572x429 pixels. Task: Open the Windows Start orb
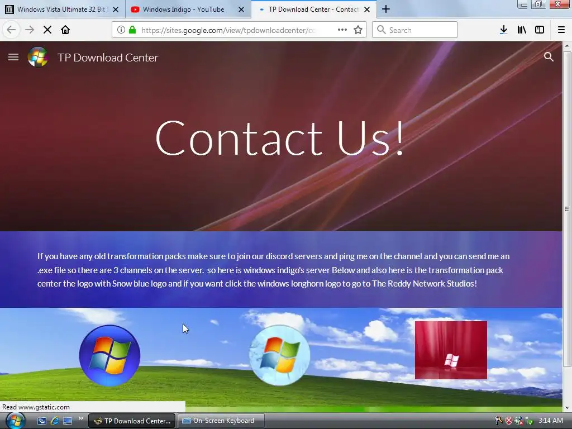coord(15,421)
